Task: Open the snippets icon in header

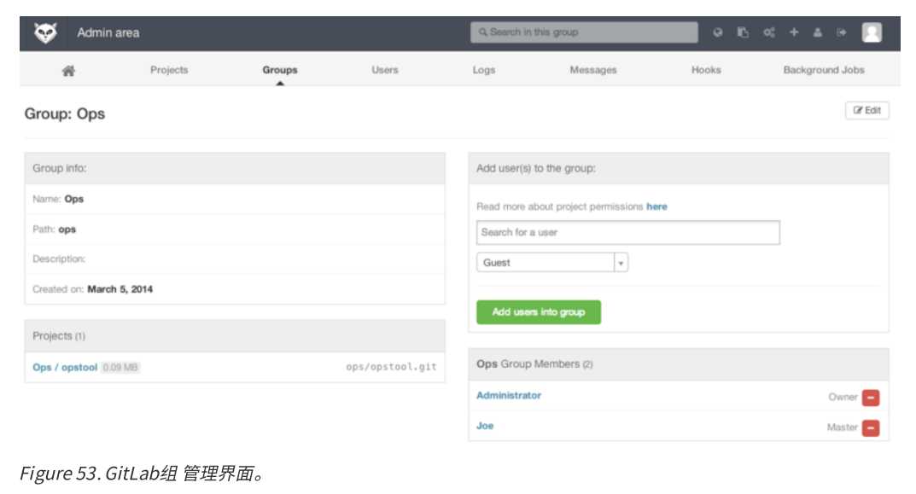Action: tap(743, 32)
